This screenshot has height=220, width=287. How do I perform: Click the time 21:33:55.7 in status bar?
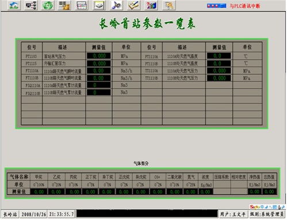coord(62,214)
